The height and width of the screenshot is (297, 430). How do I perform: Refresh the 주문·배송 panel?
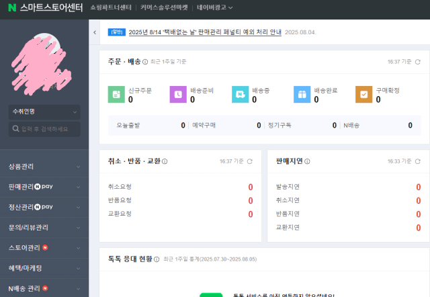(418, 62)
